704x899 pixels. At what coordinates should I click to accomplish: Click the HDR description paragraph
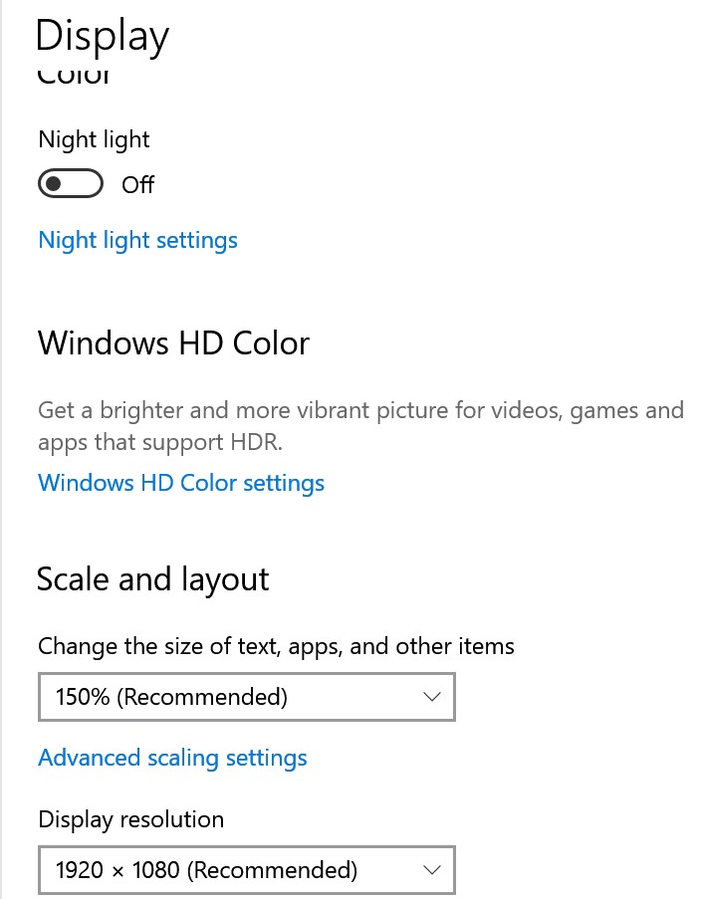tap(361, 426)
